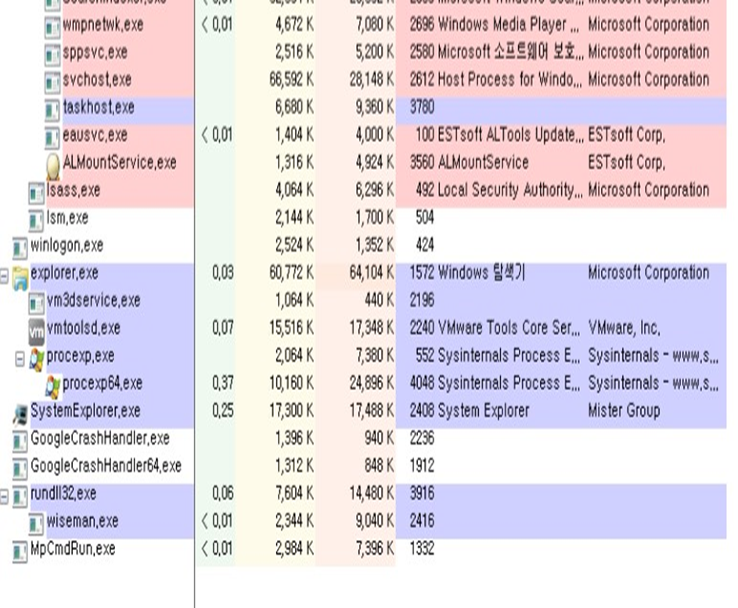Click the winlogon.exe process icon
This screenshot has height=608, width=738.
(20, 249)
